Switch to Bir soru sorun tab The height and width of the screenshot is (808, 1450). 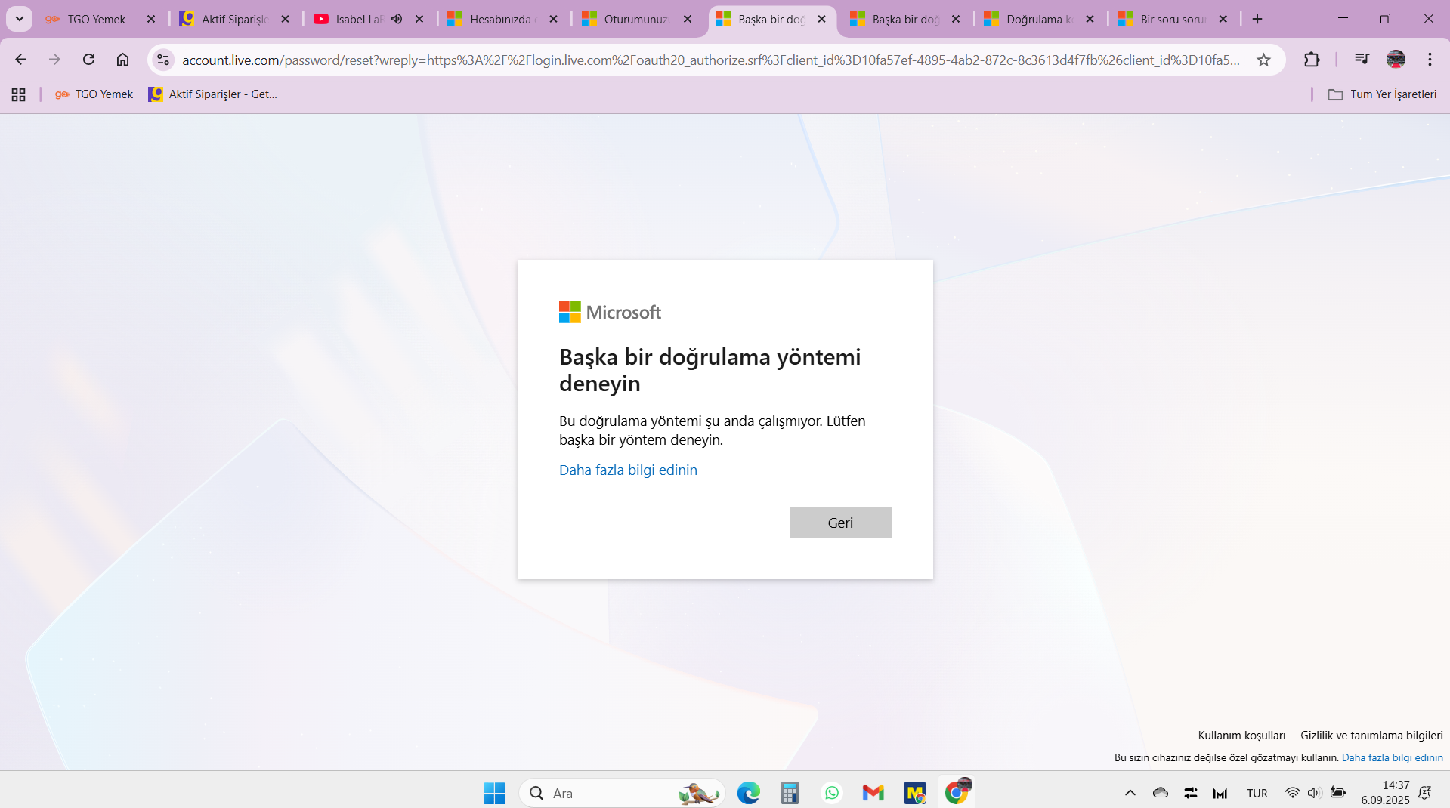[x=1171, y=20]
